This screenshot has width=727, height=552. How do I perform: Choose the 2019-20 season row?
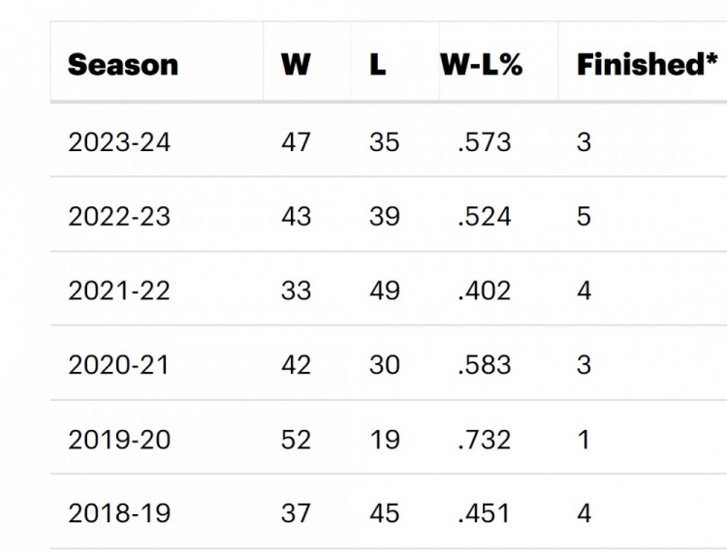[119, 440]
